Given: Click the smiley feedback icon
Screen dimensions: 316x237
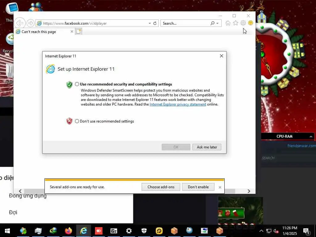Looking at the screenshot, I should click(x=251, y=23).
